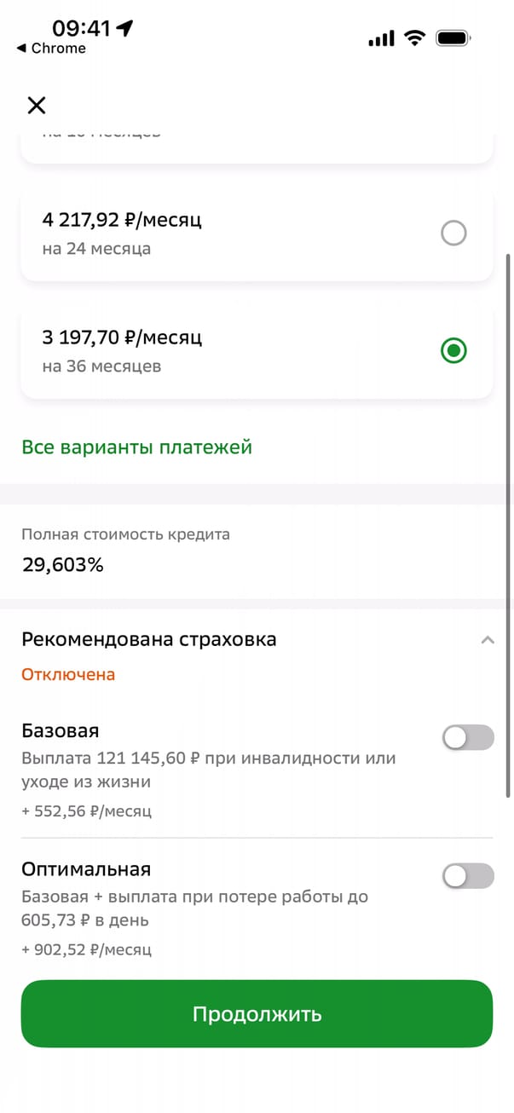
Task: Select the 24-month payment radio button
Action: (453, 233)
